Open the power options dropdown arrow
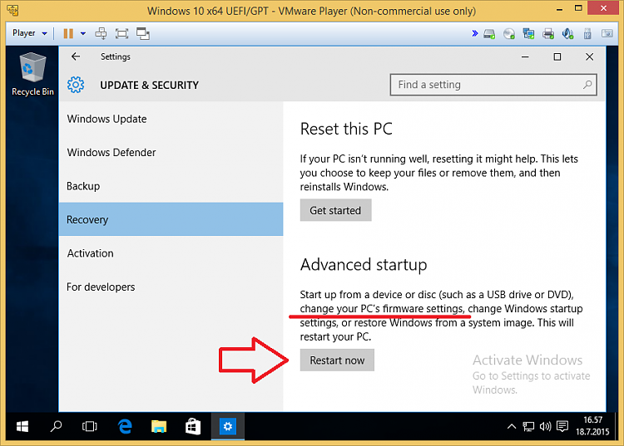This screenshot has width=624, height=446. 82,34
